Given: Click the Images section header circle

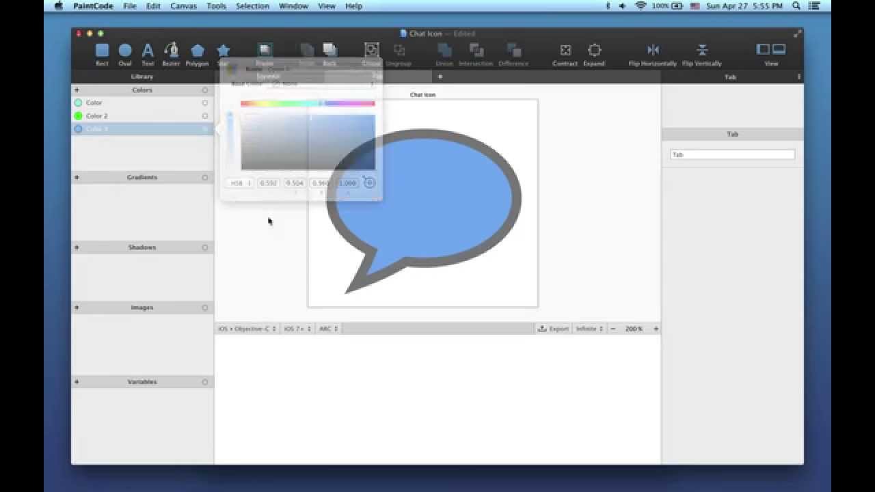Looking at the screenshot, I should tap(204, 307).
